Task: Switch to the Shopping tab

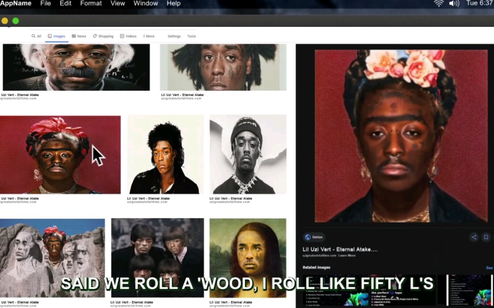Action: [103, 36]
